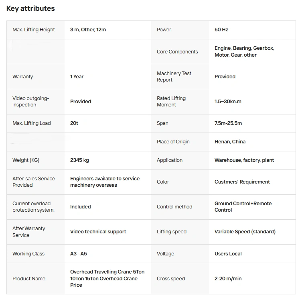The width and height of the screenshot is (304, 300).
Task: Click the "Core Components" label
Action: pyautogui.click(x=177, y=52)
